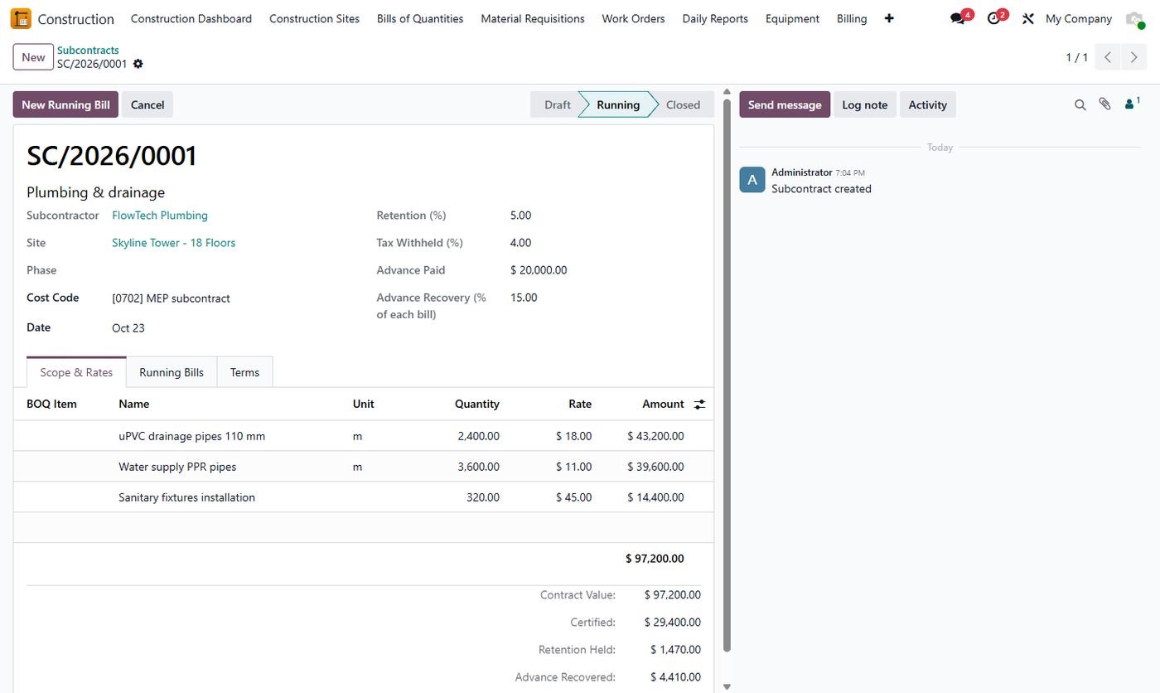
Task: Click the Cost Code field value
Action: (x=172, y=298)
